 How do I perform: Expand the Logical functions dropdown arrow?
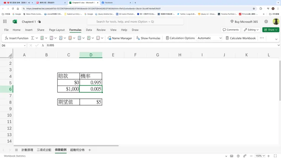click(x=55, y=38)
